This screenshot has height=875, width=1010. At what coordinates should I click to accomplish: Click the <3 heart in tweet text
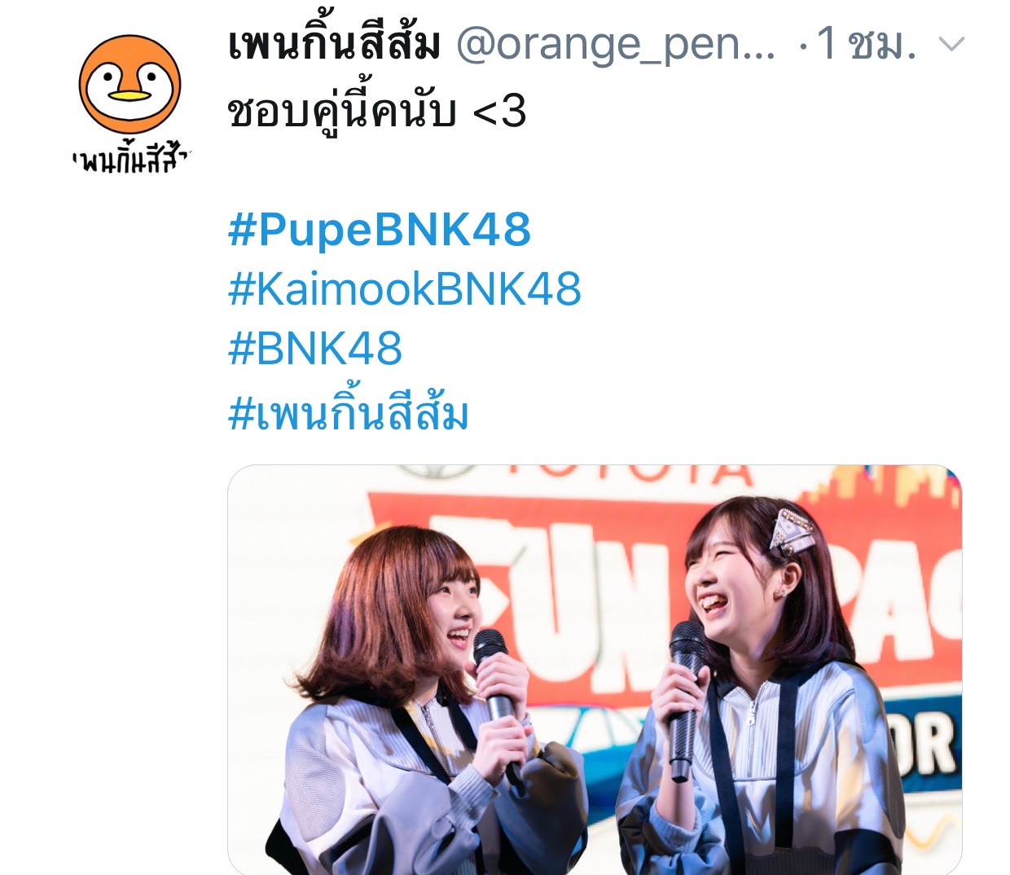pos(499,112)
